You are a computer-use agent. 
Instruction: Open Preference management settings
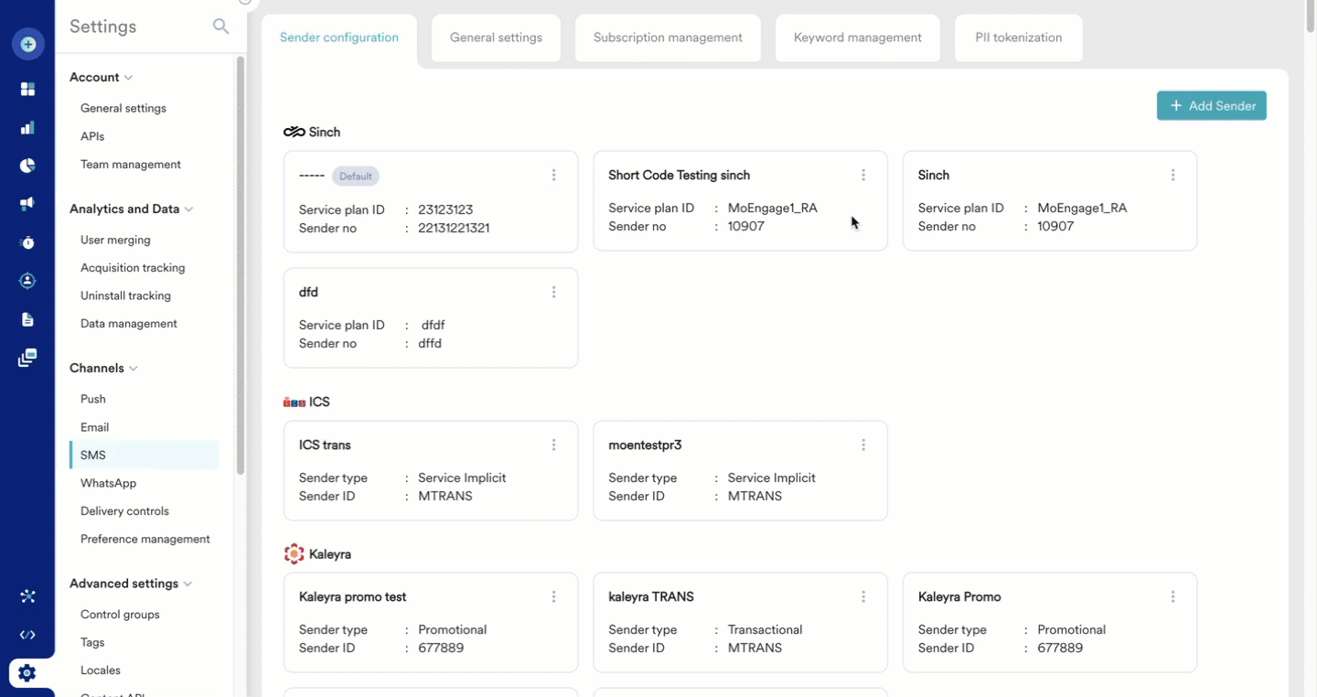(145, 539)
